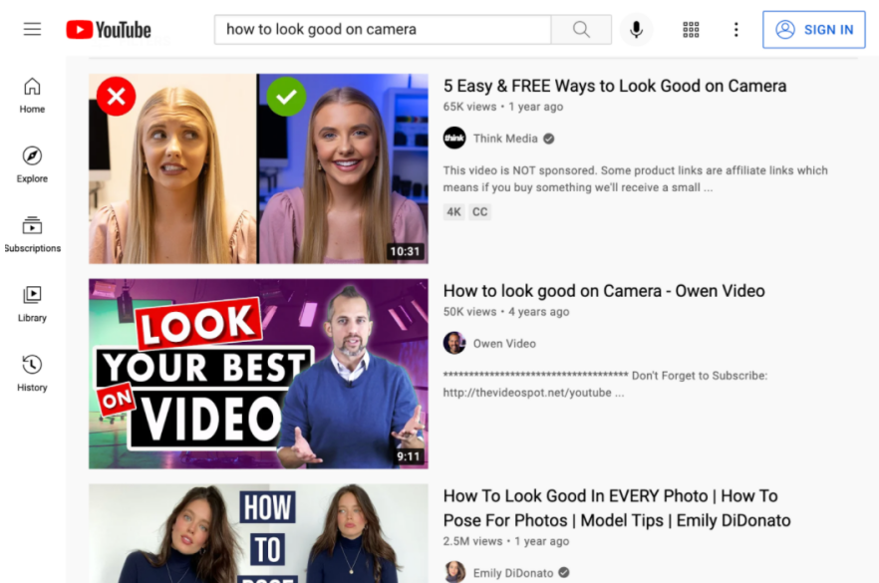The width and height of the screenshot is (879, 583).
Task: Click the SIGN IN button
Action: pyautogui.click(x=814, y=29)
